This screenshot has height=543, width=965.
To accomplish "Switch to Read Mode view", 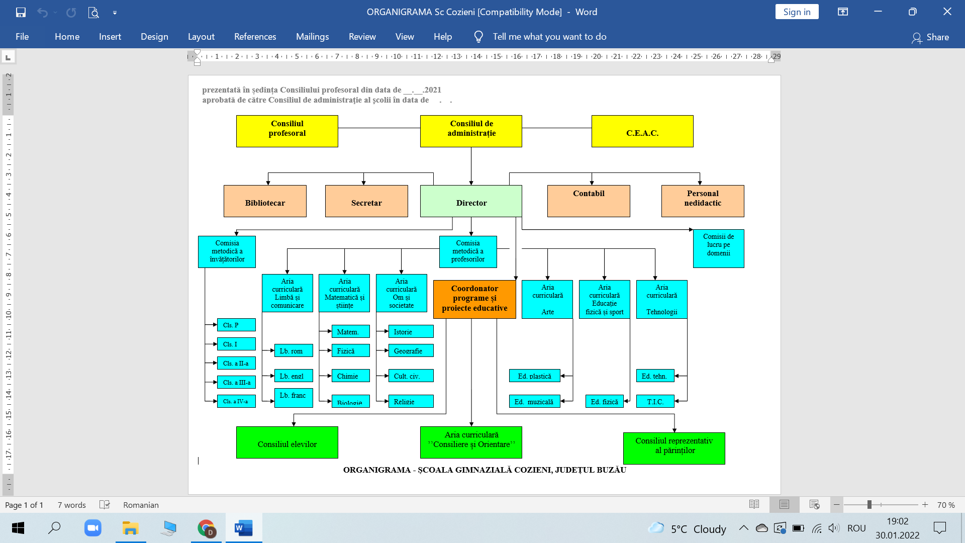I will (754, 504).
